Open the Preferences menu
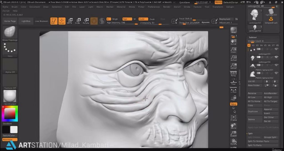This screenshot has width=284, height=151. click(x=154, y=7)
